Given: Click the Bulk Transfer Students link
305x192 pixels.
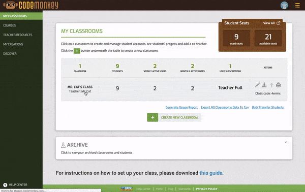Looking at the screenshot, I should 268,107.
